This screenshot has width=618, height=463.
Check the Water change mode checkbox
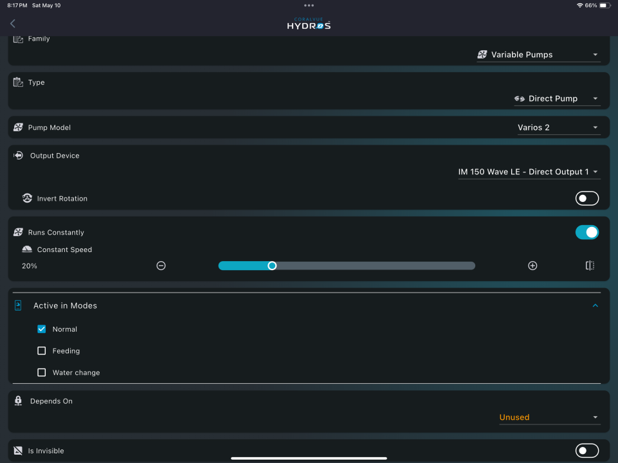(41, 372)
